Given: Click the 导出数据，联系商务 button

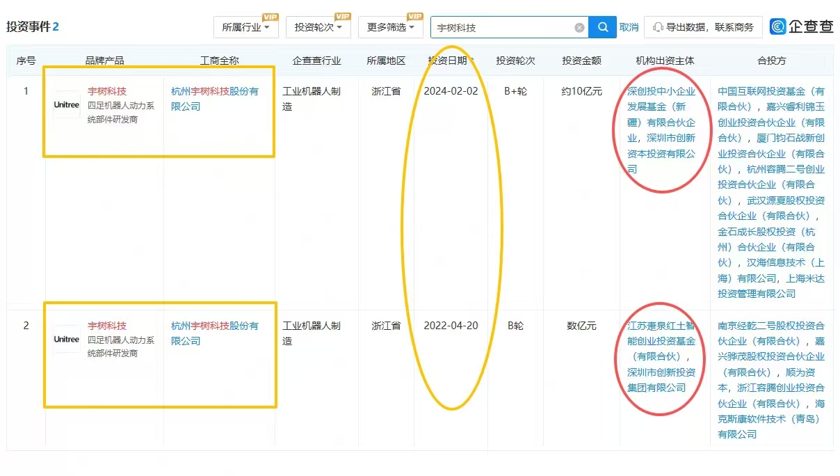Looking at the screenshot, I should pos(703,27).
